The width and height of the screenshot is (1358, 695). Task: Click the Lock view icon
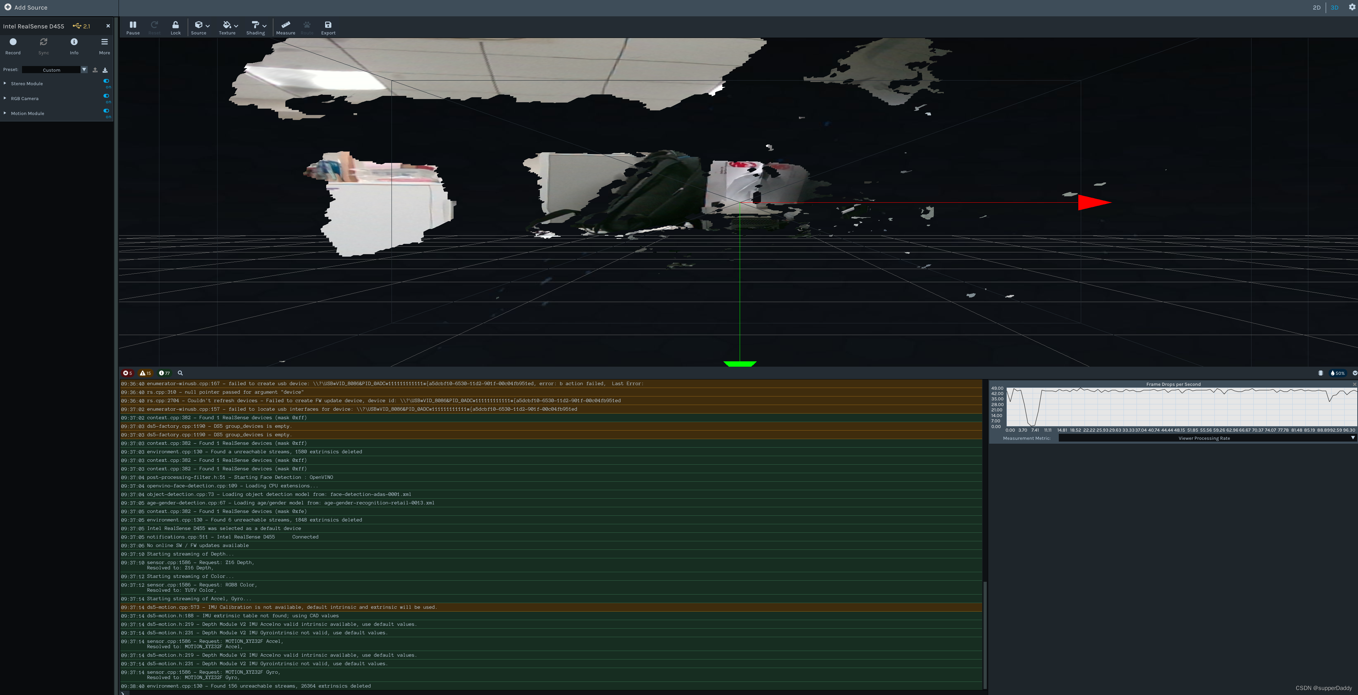tap(176, 27)
